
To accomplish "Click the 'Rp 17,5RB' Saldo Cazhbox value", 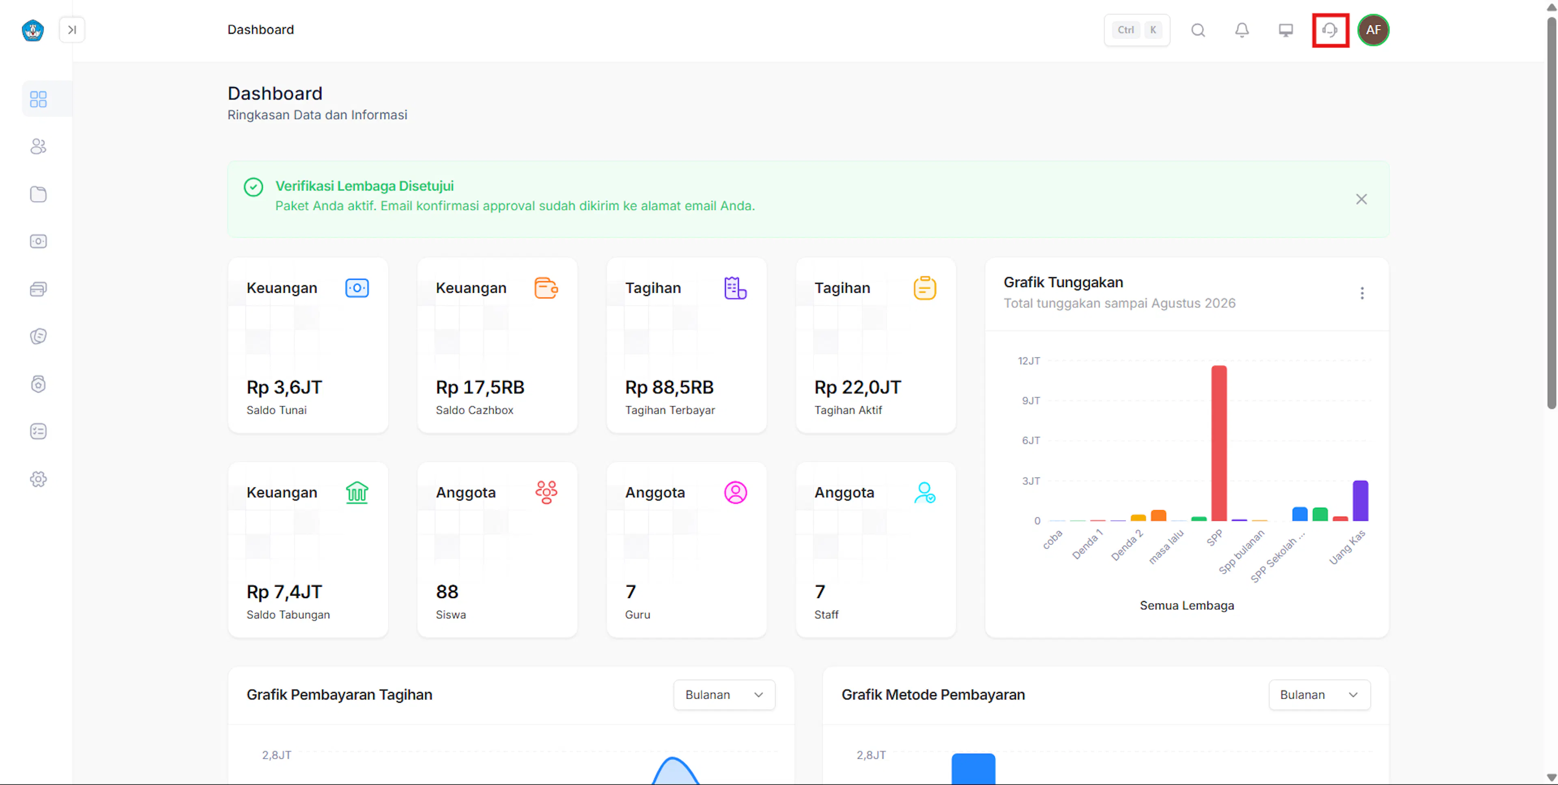I will (x=480, y=387).
